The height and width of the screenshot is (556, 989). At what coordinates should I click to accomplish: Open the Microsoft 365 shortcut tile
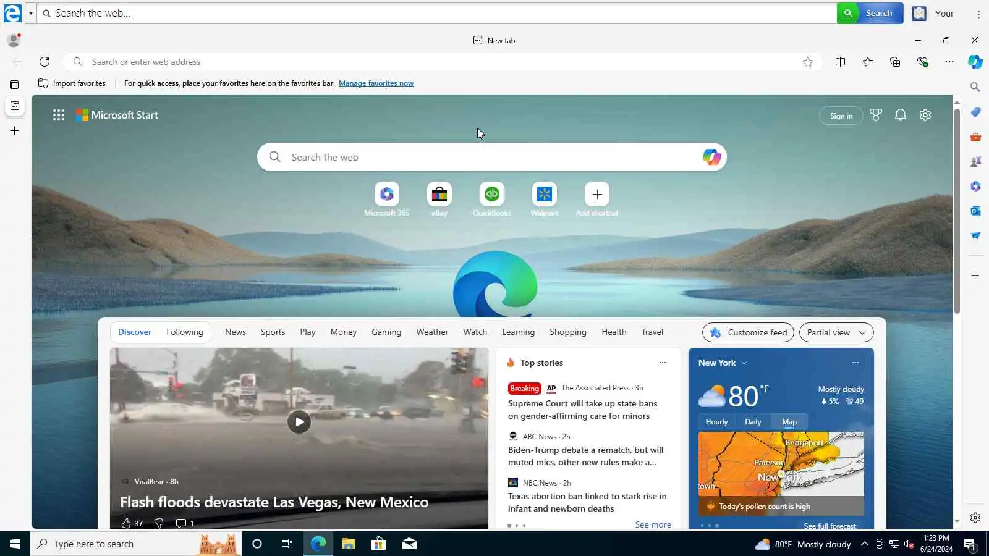tap(387, 199)
